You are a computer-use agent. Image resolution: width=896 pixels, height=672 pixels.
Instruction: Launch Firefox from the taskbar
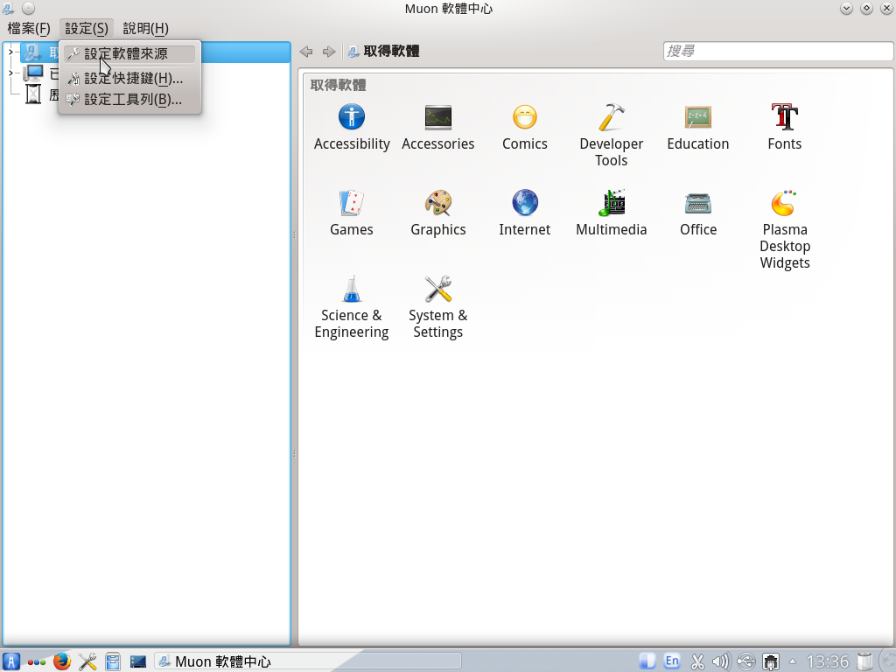[x=61, y=661]
